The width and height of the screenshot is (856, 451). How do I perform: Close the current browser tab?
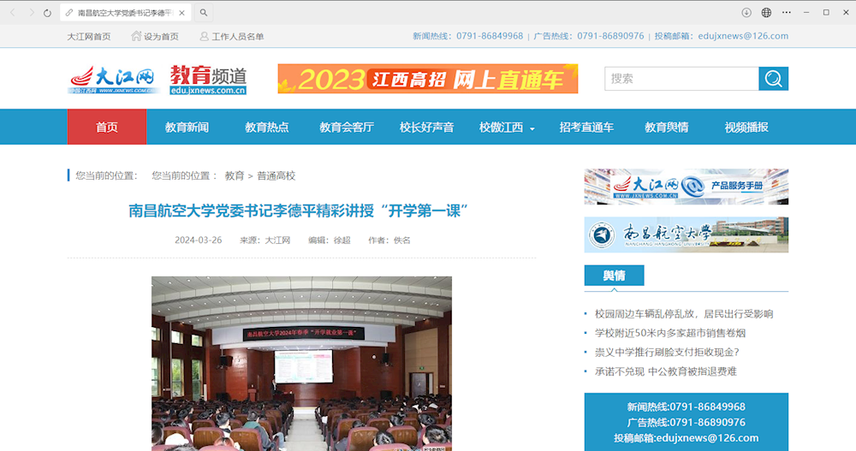[x=181, y=13]
